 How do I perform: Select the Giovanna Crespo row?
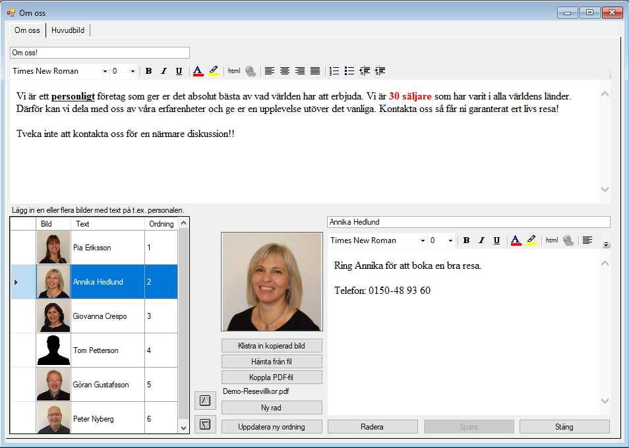[x=94, y=316]
